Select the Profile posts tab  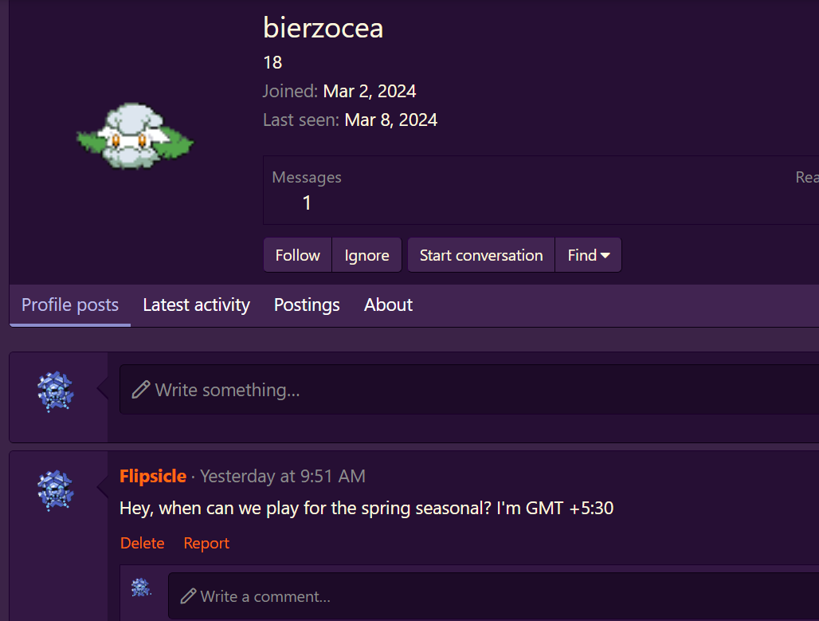point(70,305)
